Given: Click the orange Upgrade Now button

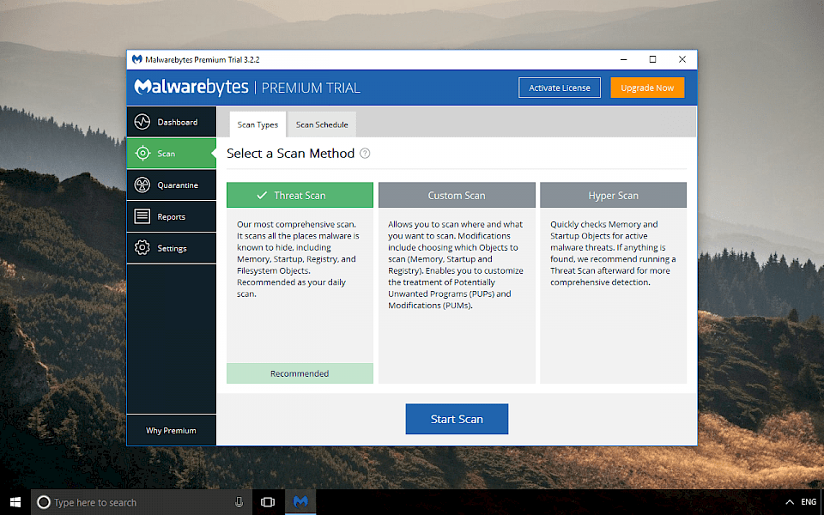Looking at the screenshot, I should [x=647, y=88].
